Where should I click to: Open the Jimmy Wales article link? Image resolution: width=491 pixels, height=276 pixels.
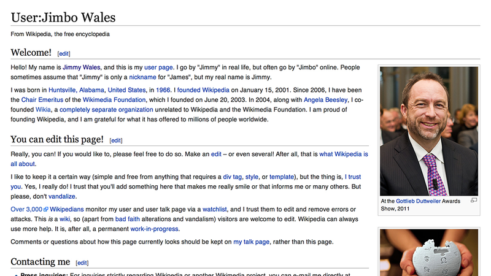pos(82,67)
